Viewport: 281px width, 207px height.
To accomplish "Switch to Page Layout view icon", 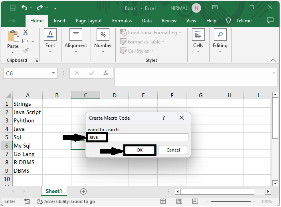I will point(180,201).
